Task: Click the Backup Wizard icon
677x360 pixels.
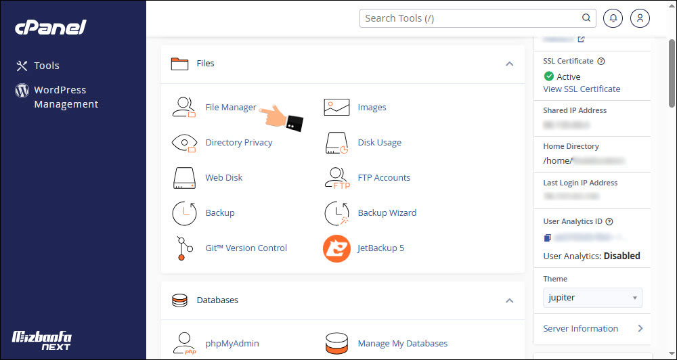Action: pos(336,213)
